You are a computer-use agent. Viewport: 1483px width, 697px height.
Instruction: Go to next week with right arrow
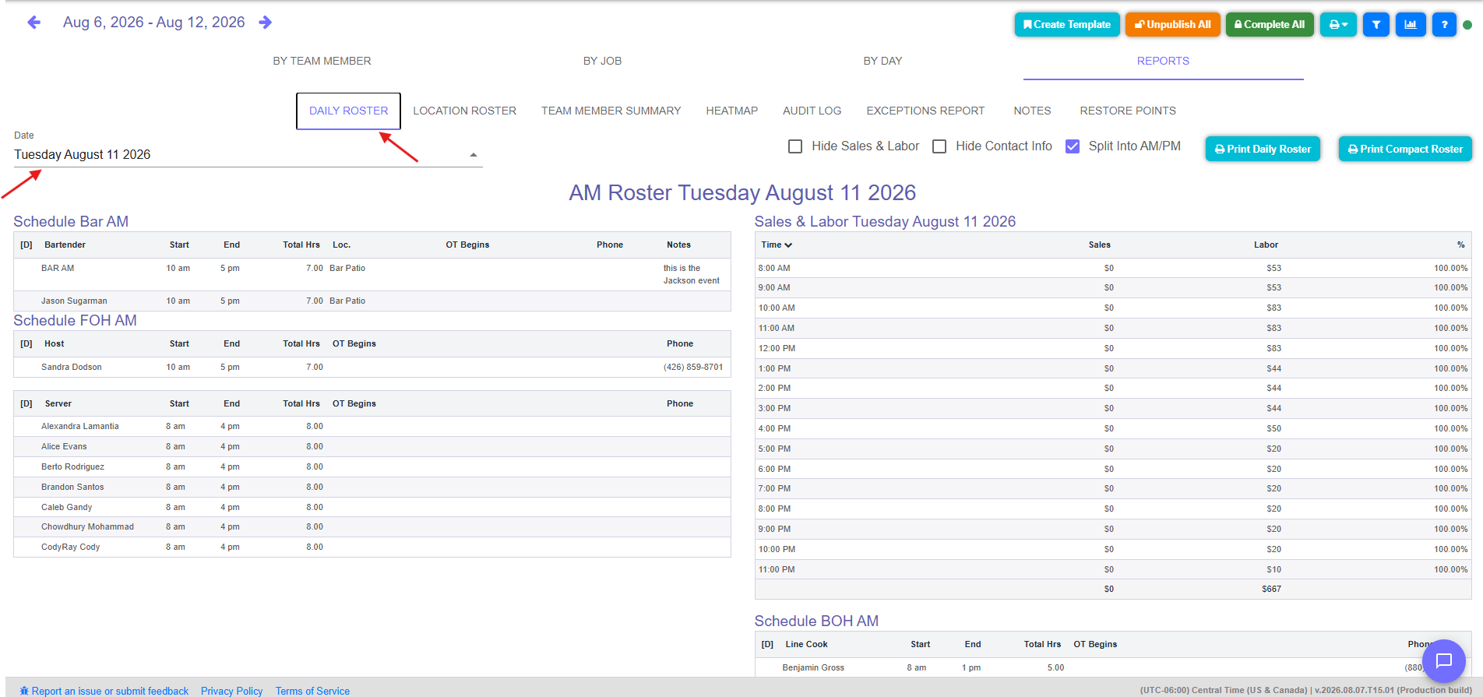[x=266, y=23]
